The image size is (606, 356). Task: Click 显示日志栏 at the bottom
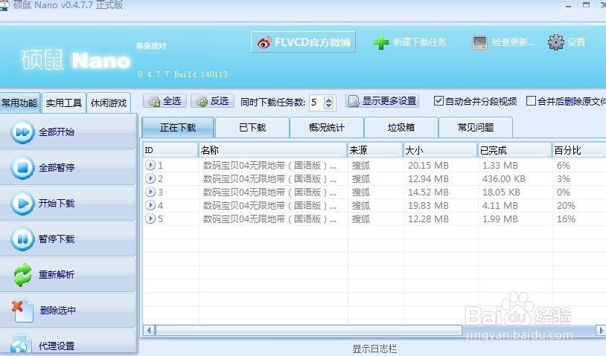point(374,349)
